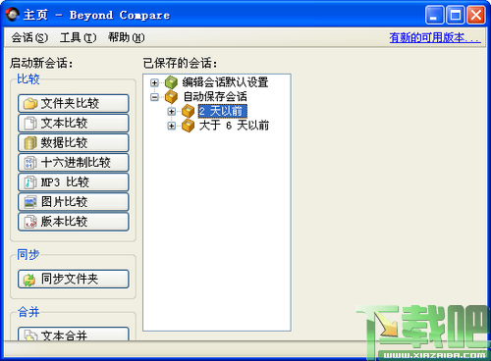Collapse the 自动保存会话 tree node
491x361 pixels.
(x=154, y=97)
